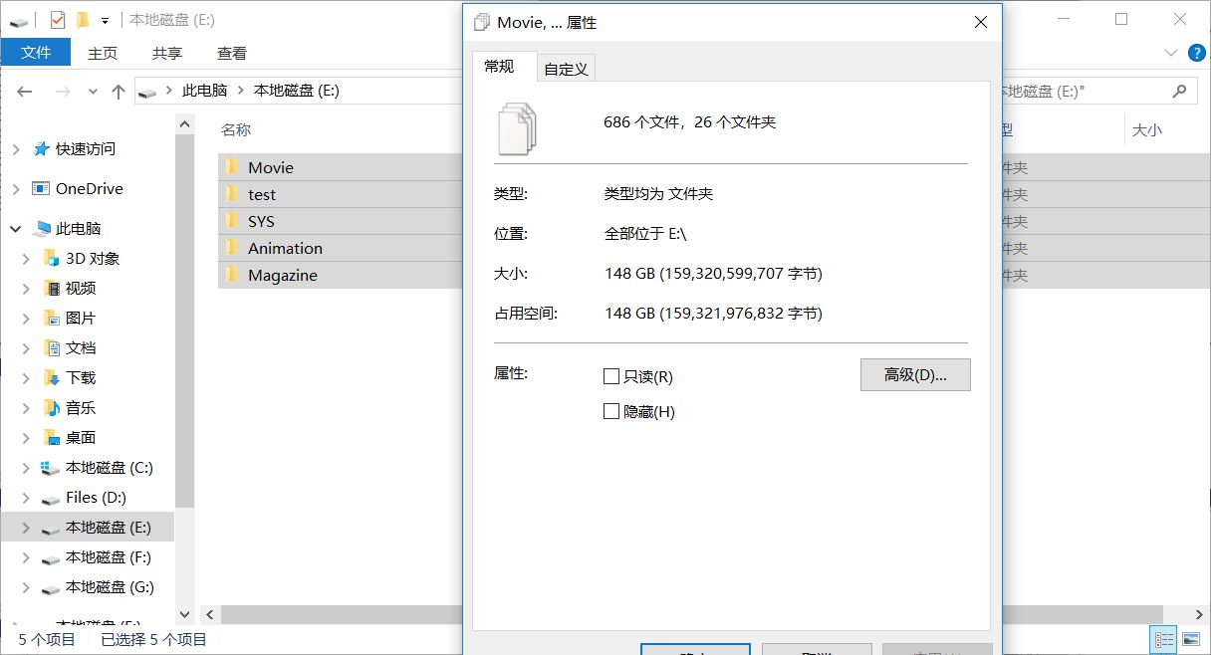This screenshot has width=1211, height=655.
Task: Switch to the 主页 ribbon tab
Action: pos(103,53)
